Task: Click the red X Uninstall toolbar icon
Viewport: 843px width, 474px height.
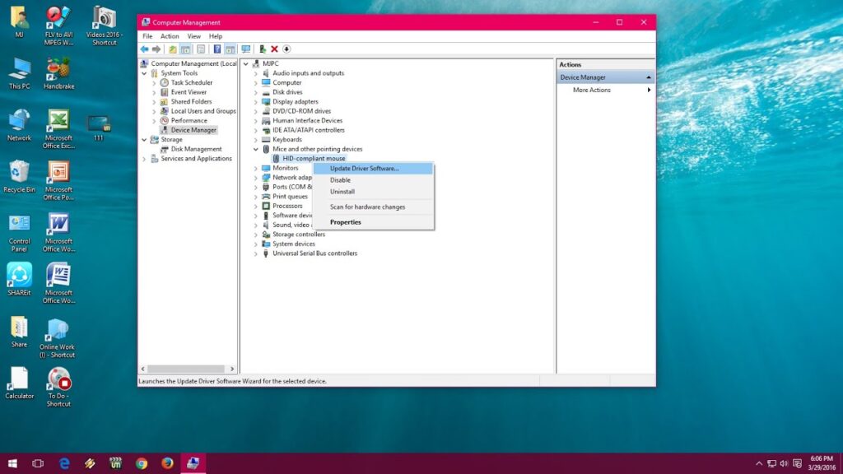Action: click(x=274, y=49)
